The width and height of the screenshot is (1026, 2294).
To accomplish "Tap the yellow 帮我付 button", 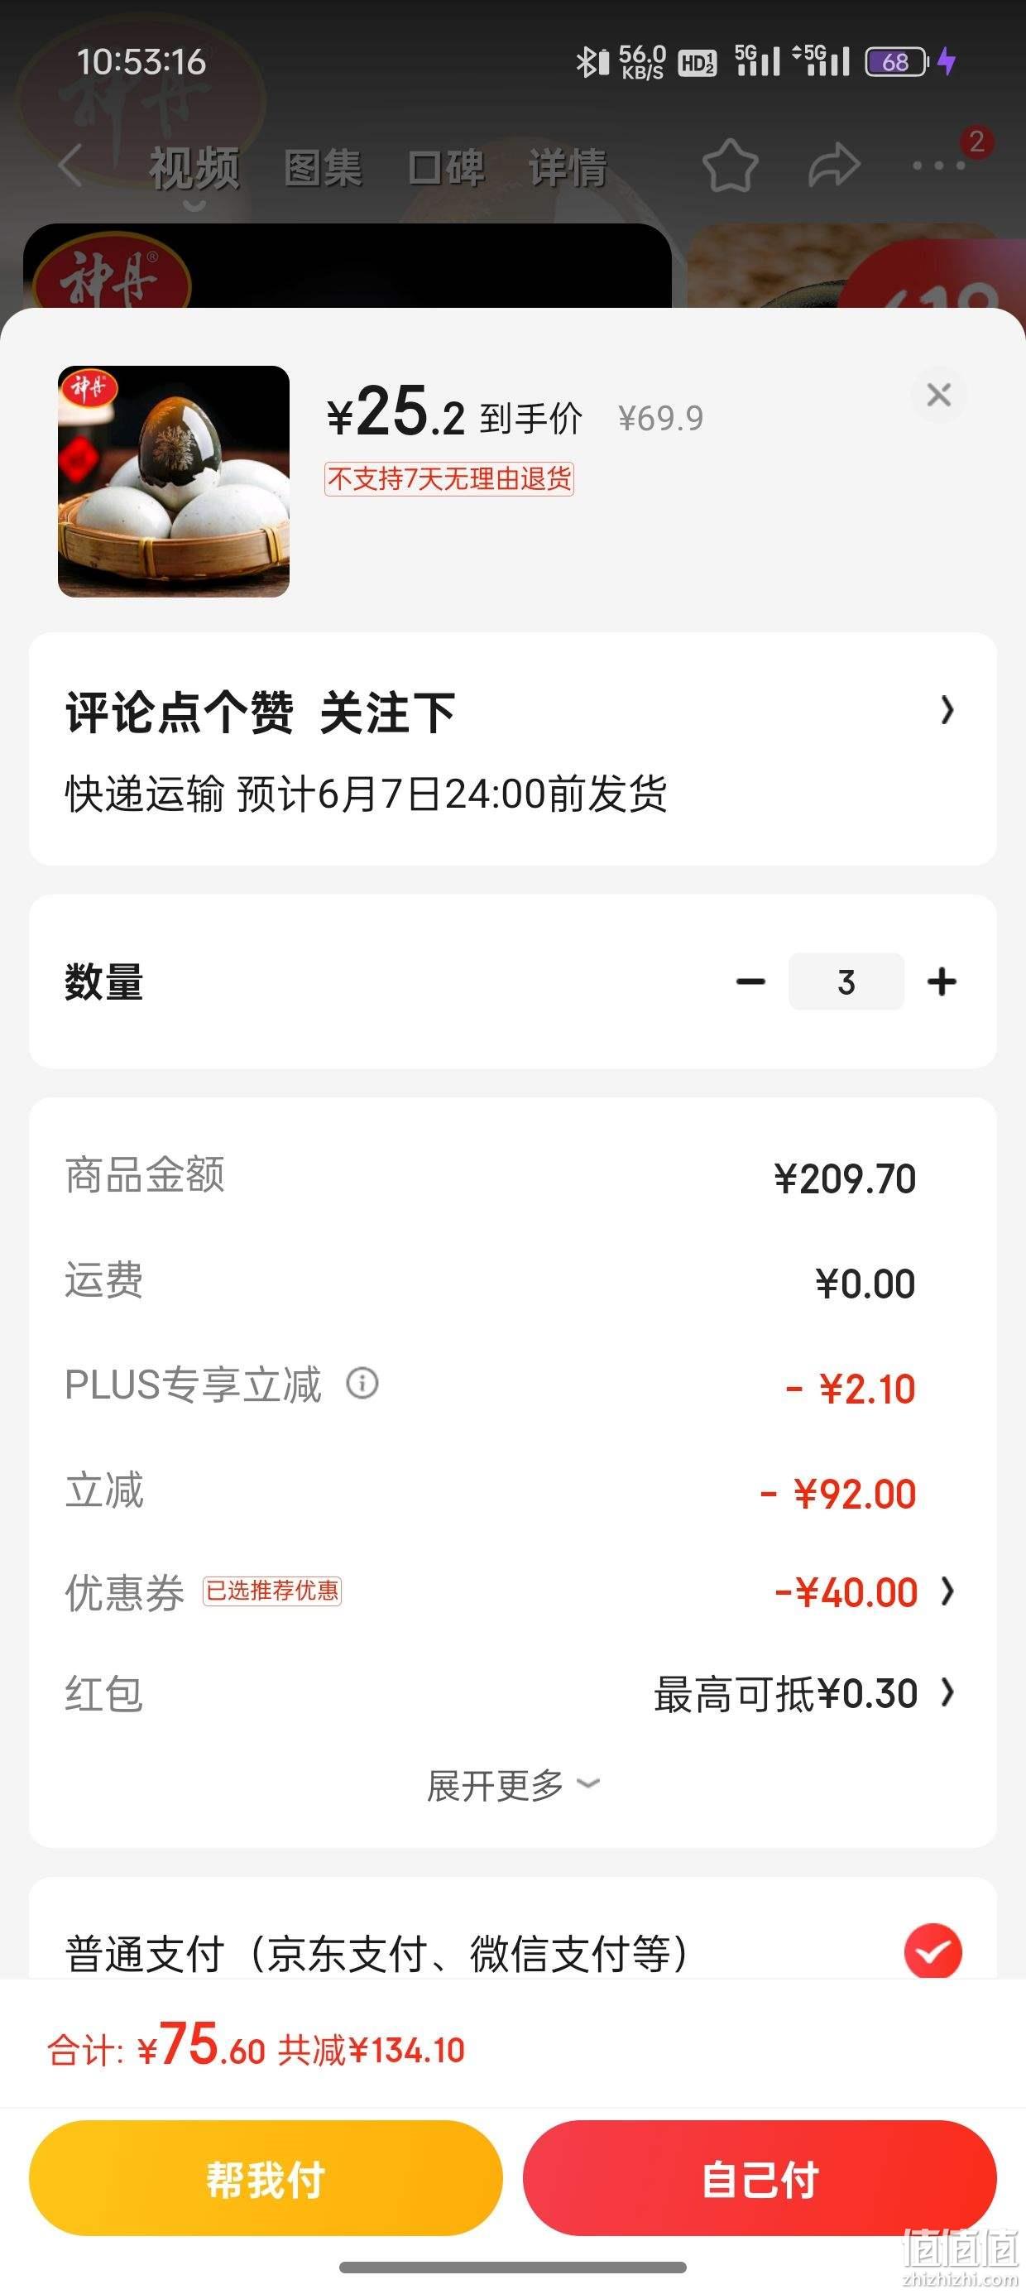I will click(266, 2178).
